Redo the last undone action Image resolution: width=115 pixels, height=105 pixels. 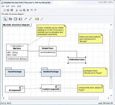coord(35,10)
